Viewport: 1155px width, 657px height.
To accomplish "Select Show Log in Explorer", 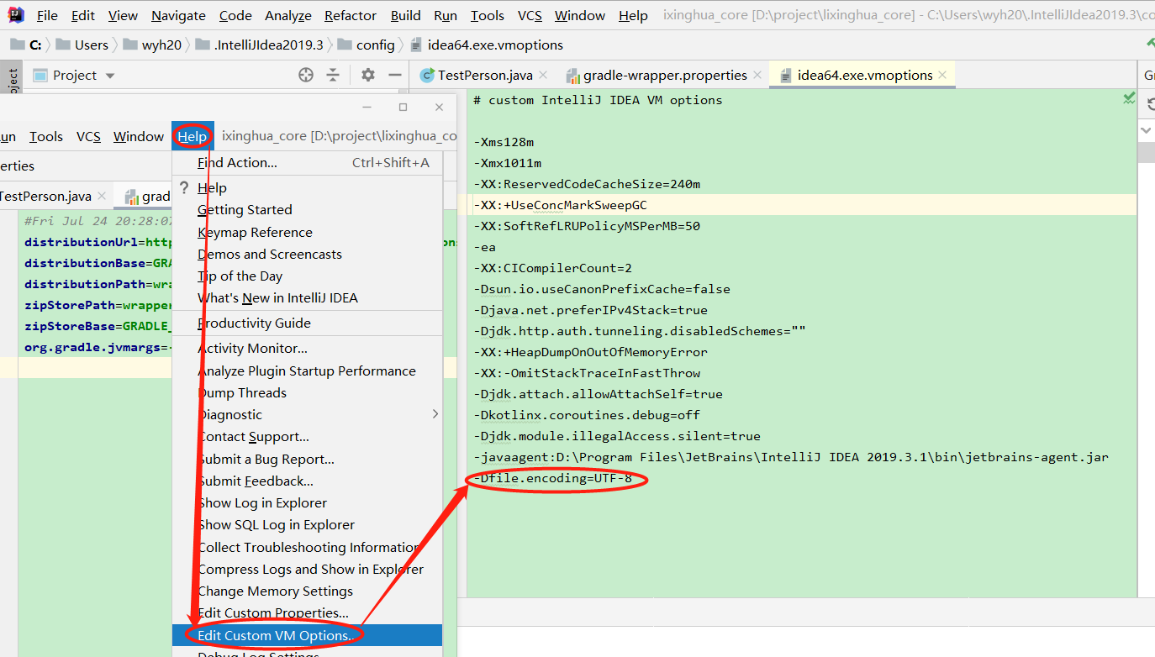I will pyautogui.click(x=307, y=502).
